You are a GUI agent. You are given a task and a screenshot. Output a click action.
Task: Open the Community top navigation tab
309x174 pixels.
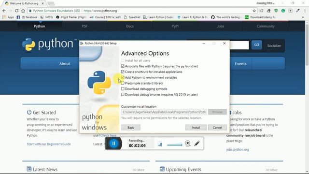[x=266, y=26]
